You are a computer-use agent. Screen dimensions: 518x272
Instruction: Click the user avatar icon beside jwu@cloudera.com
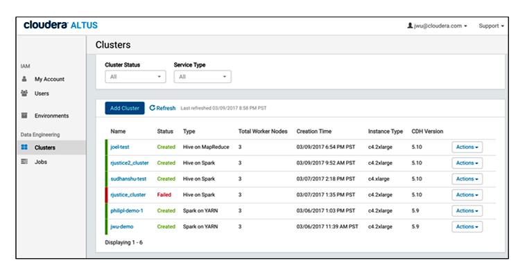pos(410,26)
